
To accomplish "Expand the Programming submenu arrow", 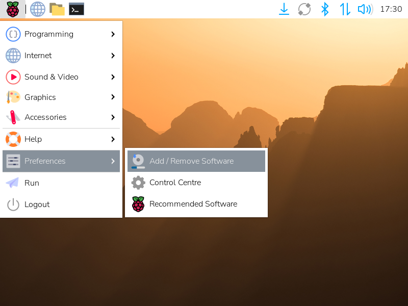I will point(113,34).
